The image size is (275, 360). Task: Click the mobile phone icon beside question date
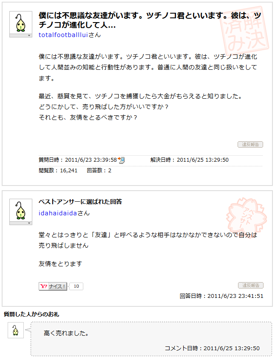click(121, 160)
